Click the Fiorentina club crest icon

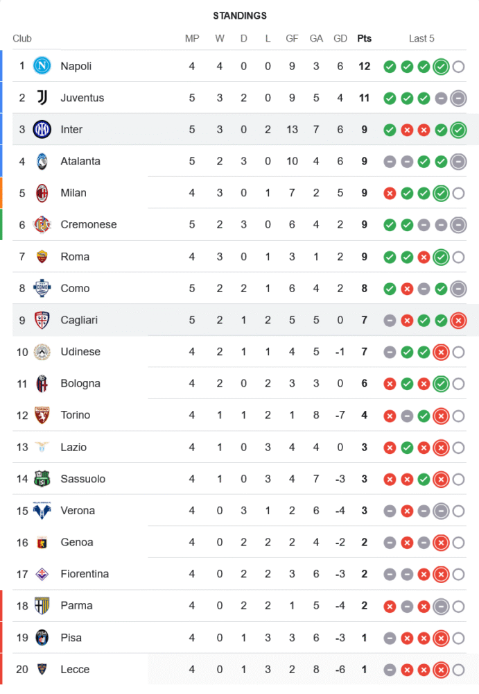point(42,574)
